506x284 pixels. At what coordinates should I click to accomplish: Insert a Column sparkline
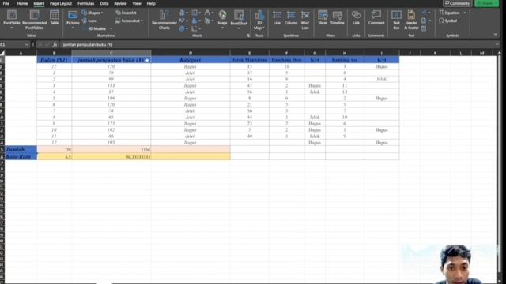(x=291, y=18)
